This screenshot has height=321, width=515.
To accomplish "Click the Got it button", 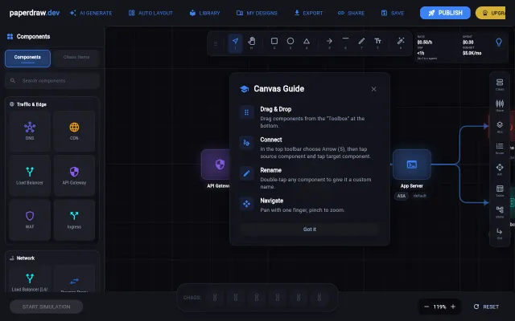I will click(x=310, y=230).
